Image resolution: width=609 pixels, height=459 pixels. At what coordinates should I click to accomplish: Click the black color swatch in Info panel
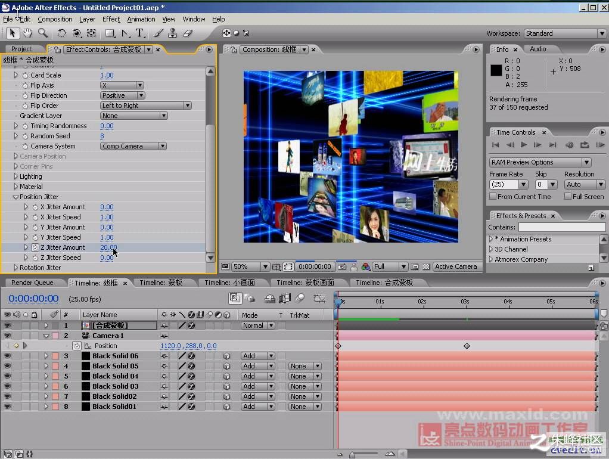[496, 70]
